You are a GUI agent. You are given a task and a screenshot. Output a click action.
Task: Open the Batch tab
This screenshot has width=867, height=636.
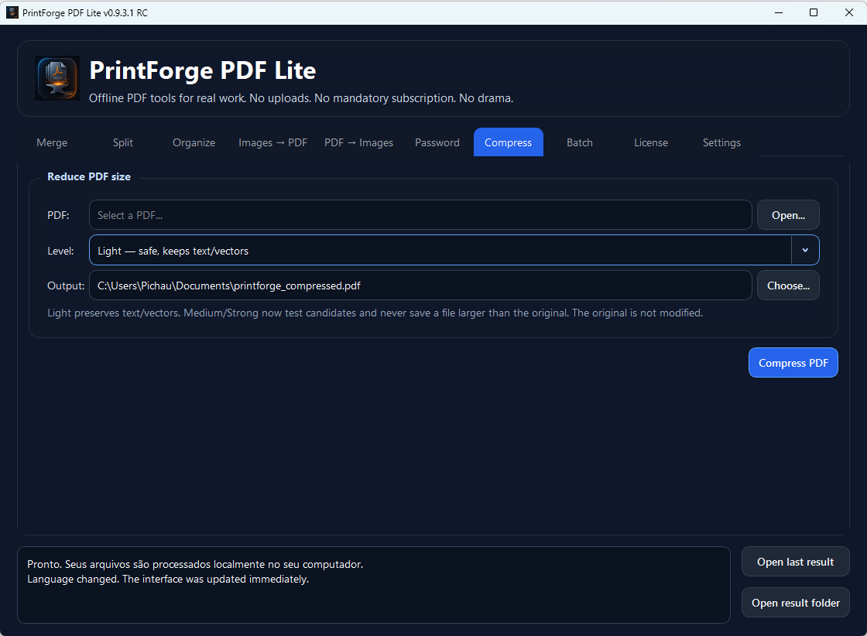coord(580,142)
